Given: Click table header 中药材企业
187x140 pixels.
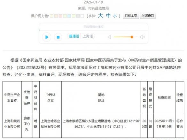Looking at the screenshot, I should [51, 97].
